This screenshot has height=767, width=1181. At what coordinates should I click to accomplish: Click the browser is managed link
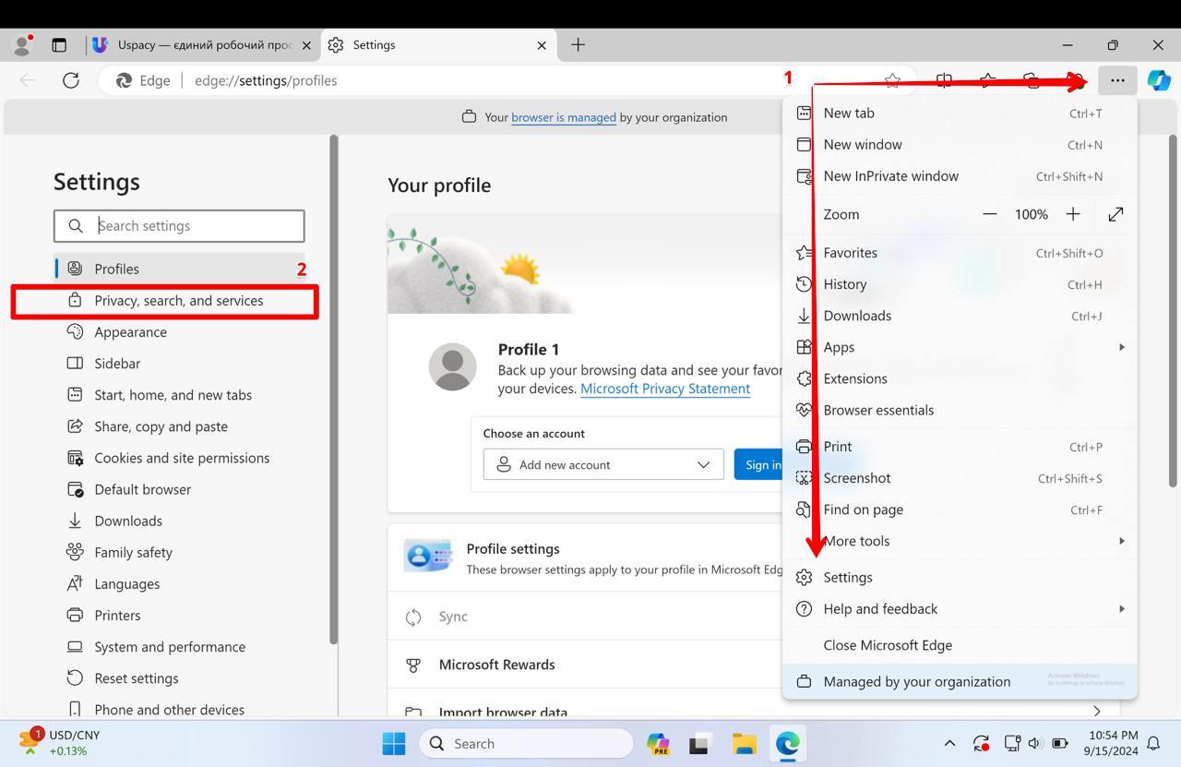[563, 117]
